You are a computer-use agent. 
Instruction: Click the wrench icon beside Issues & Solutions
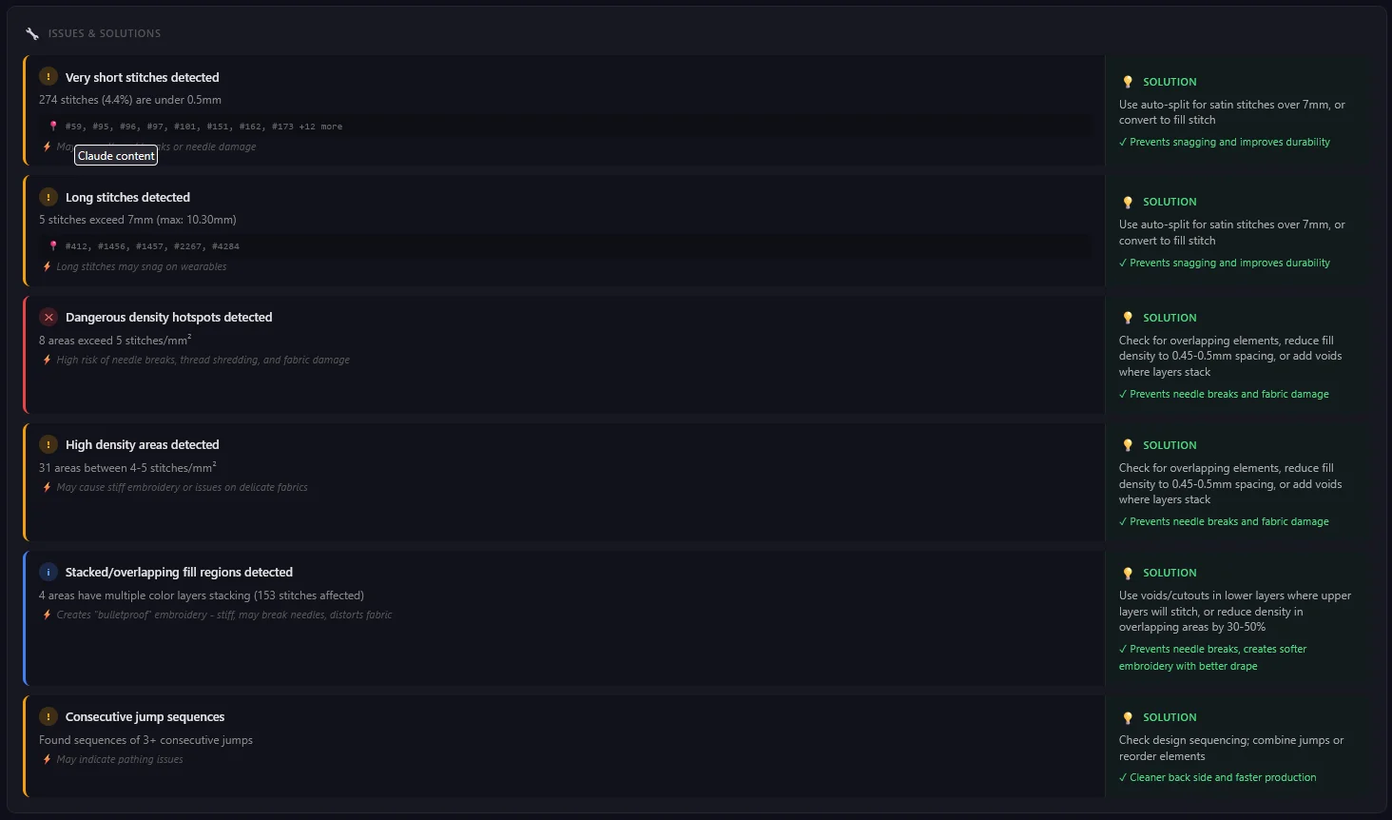click(x=32, y=33)
